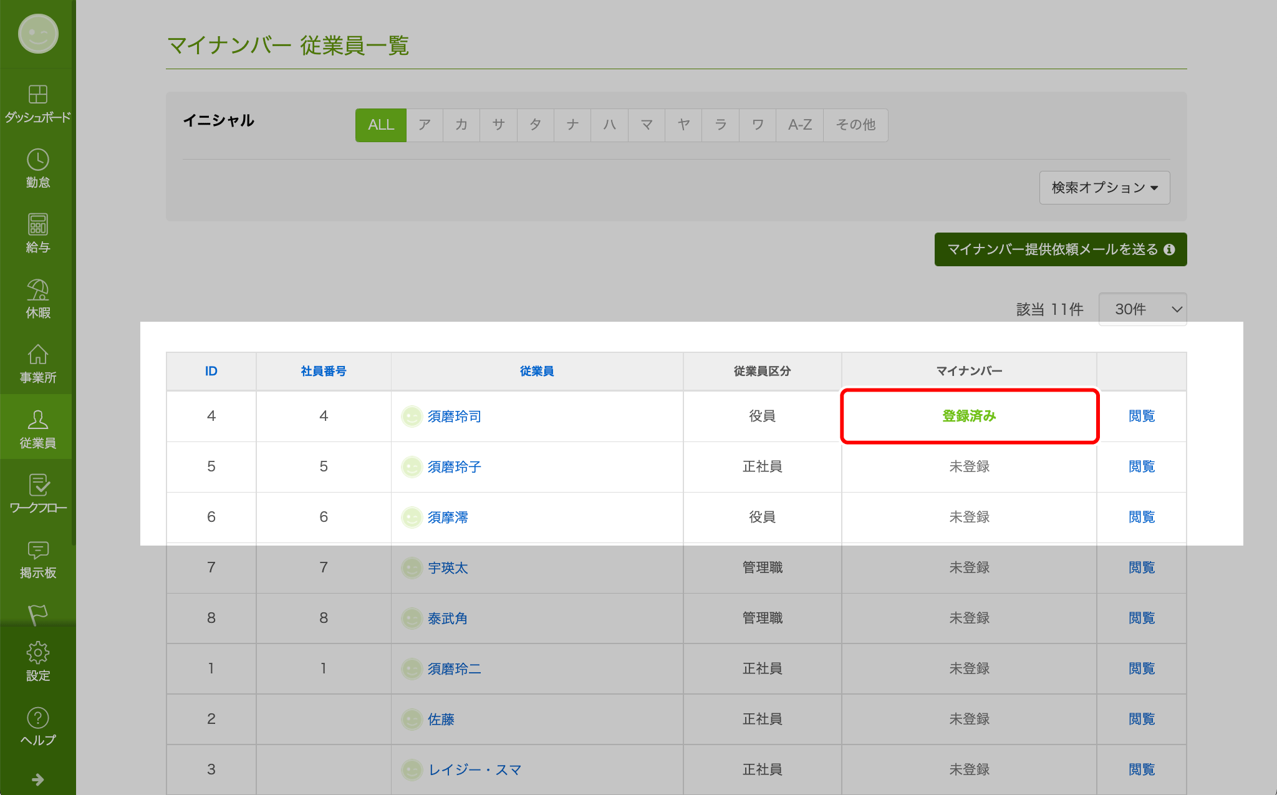Filter by initial ラ

tap(721, 125)
